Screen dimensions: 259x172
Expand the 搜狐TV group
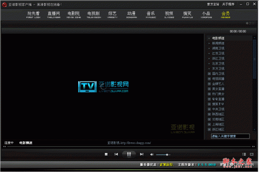(x=209, y=104)
